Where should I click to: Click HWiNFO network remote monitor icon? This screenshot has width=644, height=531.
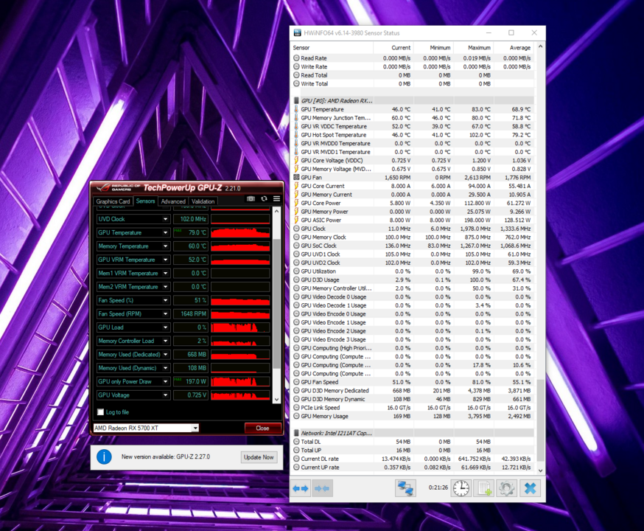click(x=406, y=488)
